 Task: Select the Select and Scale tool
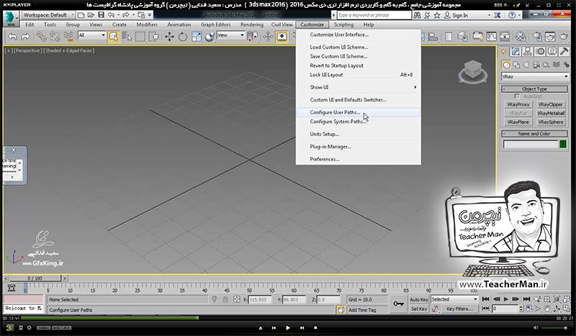point(196,37)
